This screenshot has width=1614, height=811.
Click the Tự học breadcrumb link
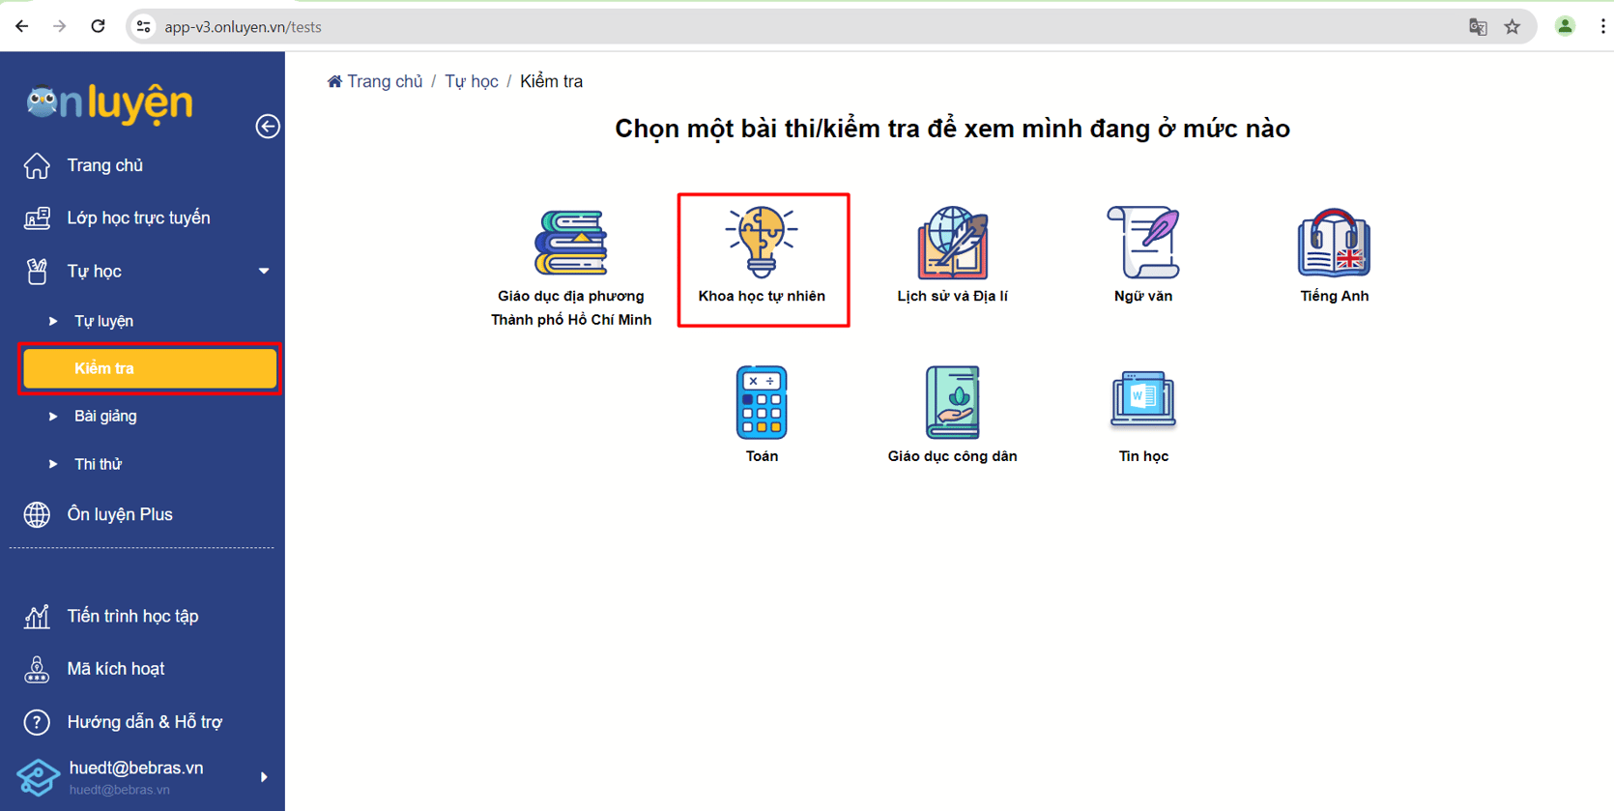point(471,81)
